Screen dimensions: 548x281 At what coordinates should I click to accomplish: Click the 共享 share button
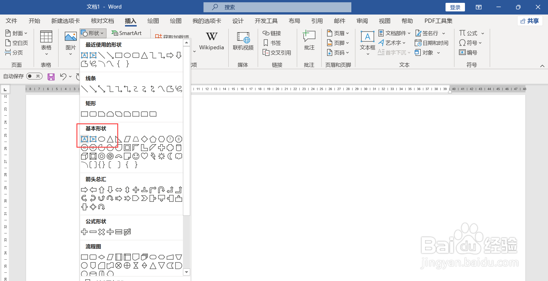530,21
